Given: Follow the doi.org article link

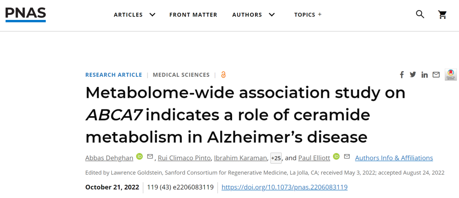Looking at the screenshot, I should [284, 187].
